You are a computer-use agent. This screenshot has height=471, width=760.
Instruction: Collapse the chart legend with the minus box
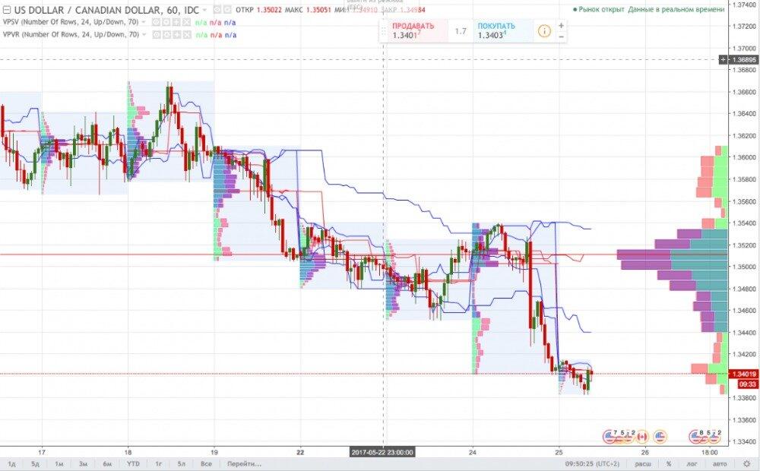(7, 10)
